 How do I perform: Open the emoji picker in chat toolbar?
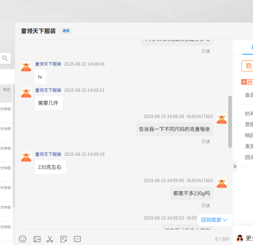click(x=23, y=239)
